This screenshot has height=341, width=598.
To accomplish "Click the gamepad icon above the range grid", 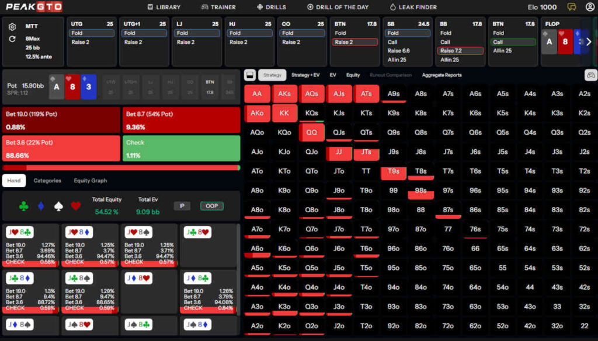I will (x=590, y=75).
